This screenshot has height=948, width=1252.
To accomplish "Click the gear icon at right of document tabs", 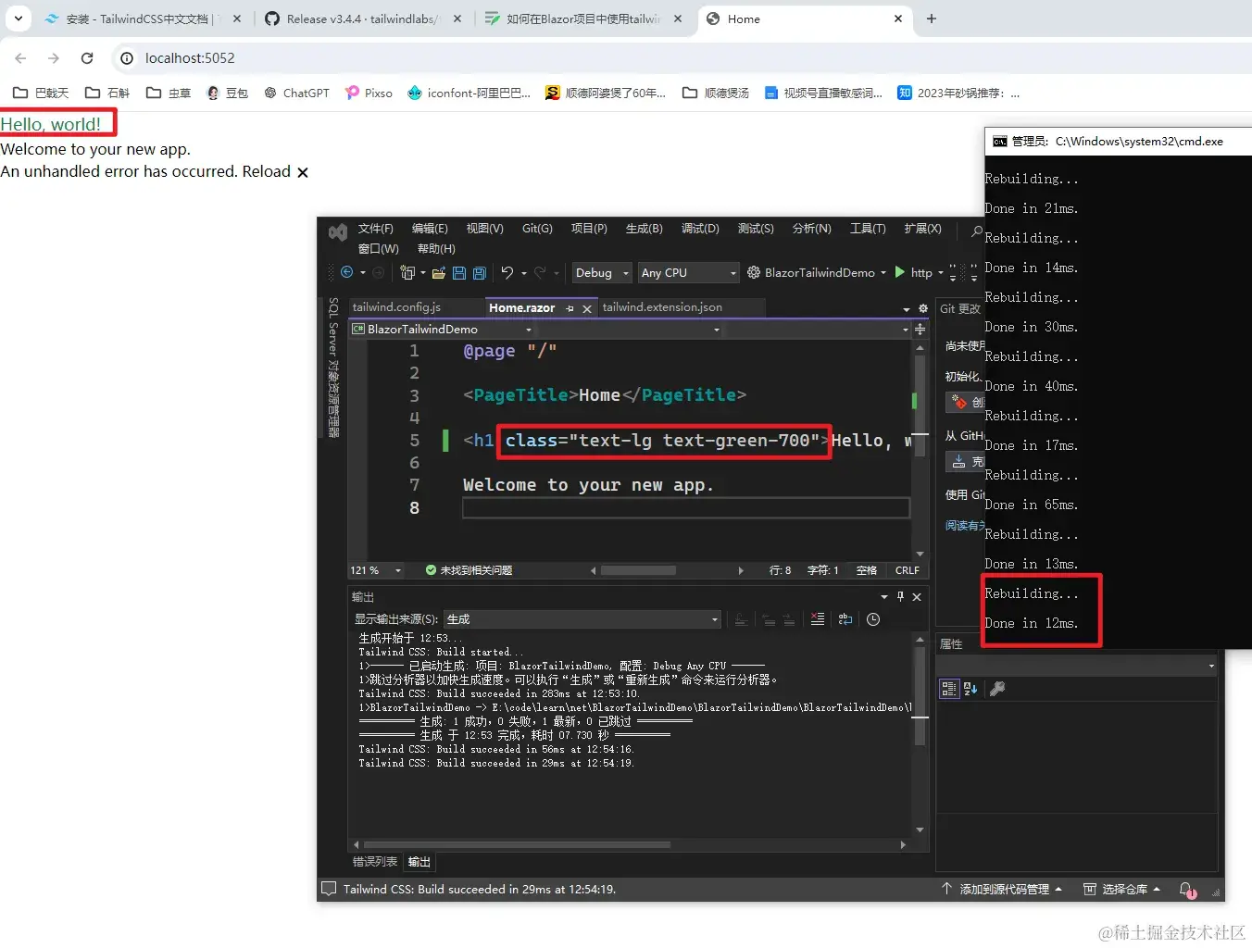I will 922,308.
